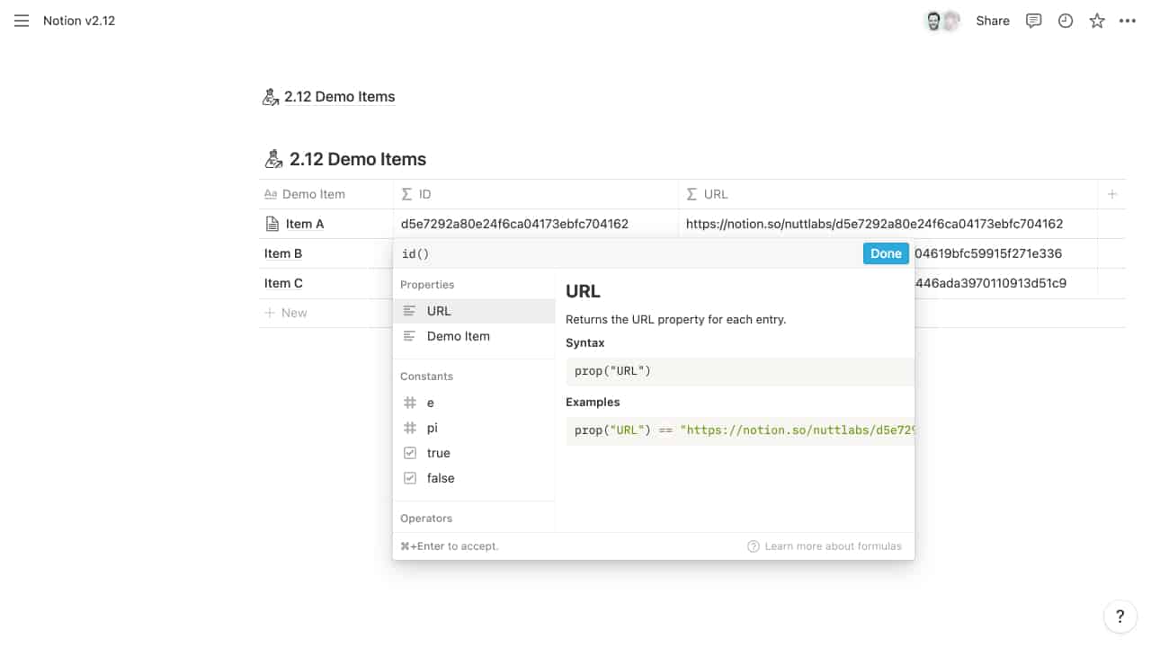This screenshot has height=647, width=1151.
Task: Select the constant pi
Action: [x=474, y=428]
